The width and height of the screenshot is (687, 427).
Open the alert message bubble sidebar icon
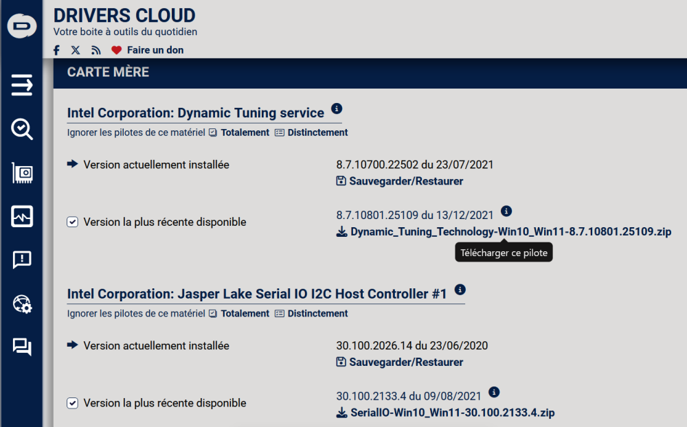(22, 259)
